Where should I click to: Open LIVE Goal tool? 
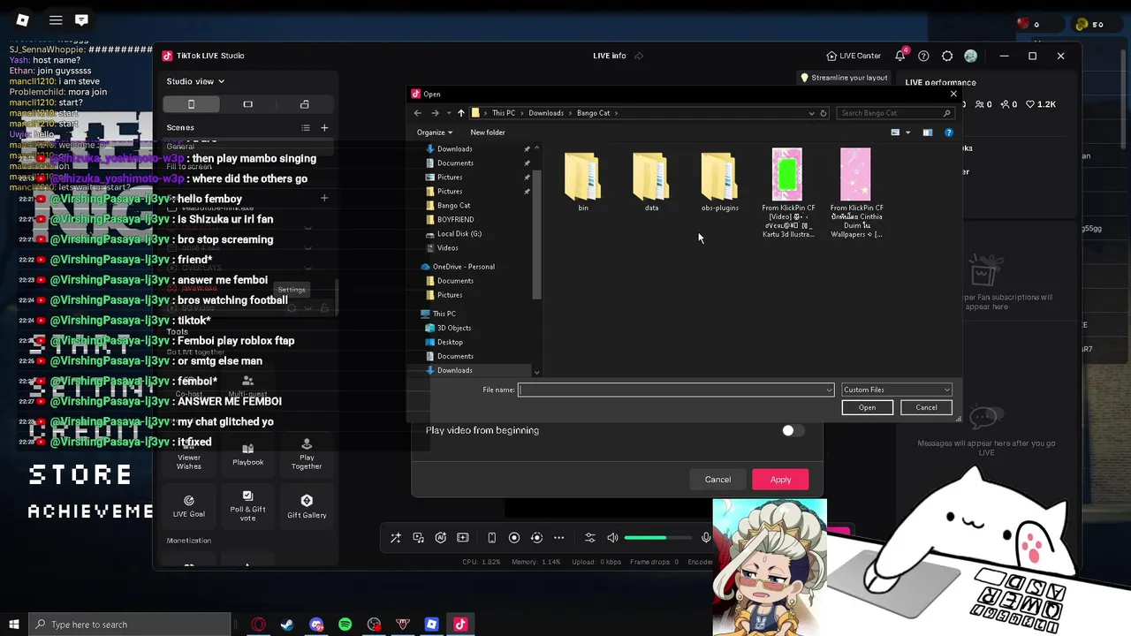point(188,506)
